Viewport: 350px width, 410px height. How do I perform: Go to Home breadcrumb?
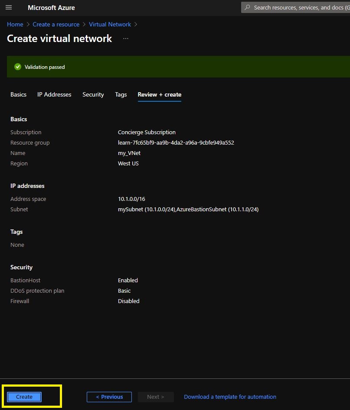(x=15, y=24)
